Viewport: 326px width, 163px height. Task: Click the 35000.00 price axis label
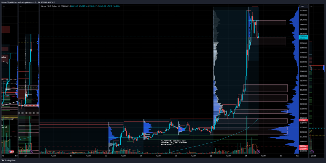pyautogui.click(x=304, y=10)
